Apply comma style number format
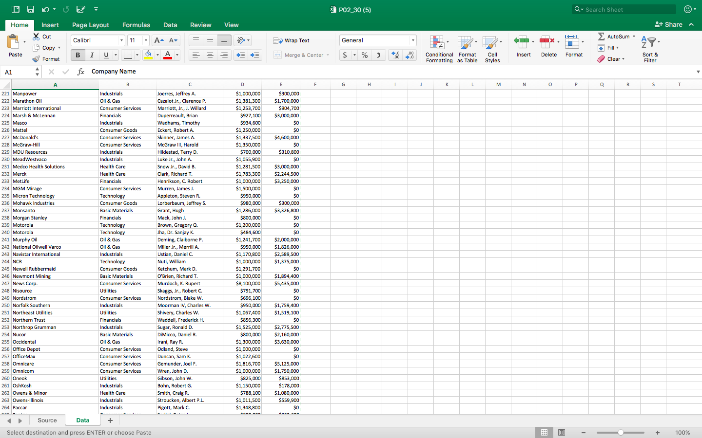 click(x=378, y=55)
